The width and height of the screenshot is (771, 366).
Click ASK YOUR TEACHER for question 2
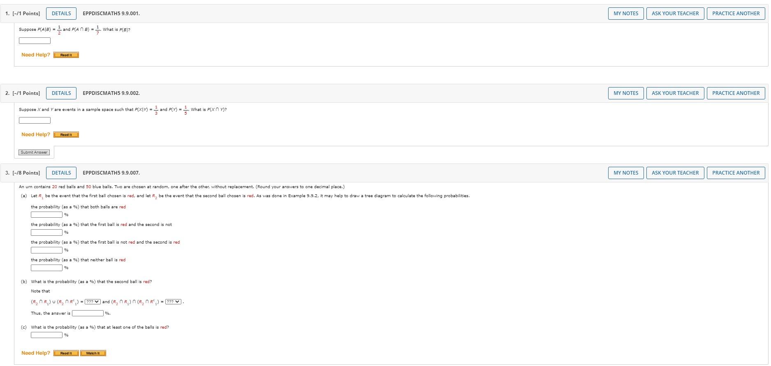point(675,93)
